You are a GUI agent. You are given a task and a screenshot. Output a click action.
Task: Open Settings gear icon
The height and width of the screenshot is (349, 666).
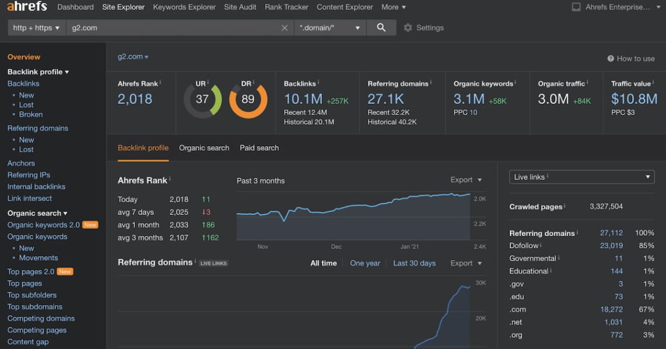pyautogui.click(x=408, y=27)
